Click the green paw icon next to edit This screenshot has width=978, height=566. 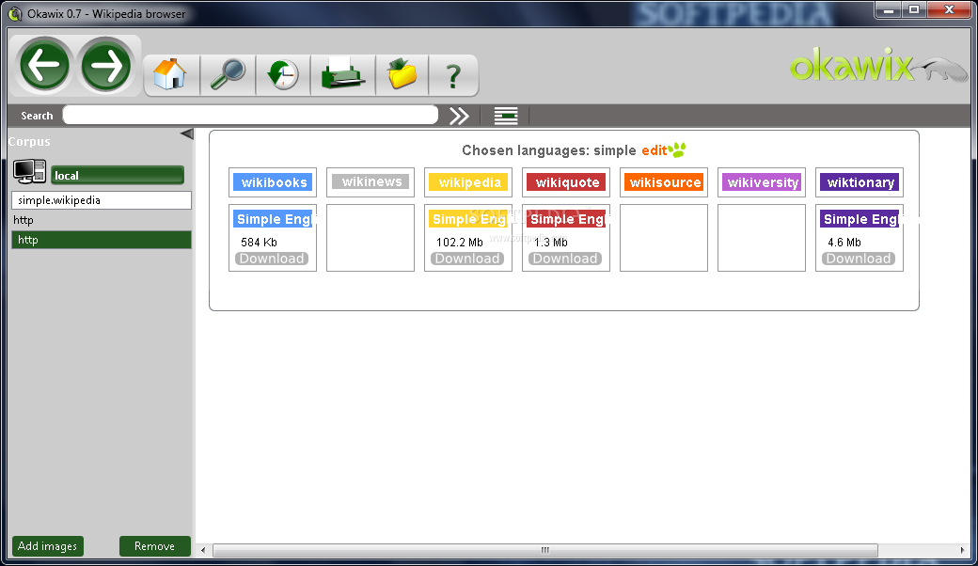coord(677,149)
